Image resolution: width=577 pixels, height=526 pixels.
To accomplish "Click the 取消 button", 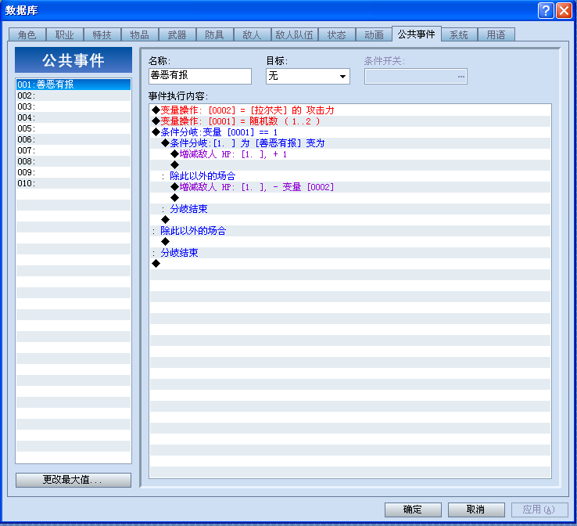I will [476, 510].
